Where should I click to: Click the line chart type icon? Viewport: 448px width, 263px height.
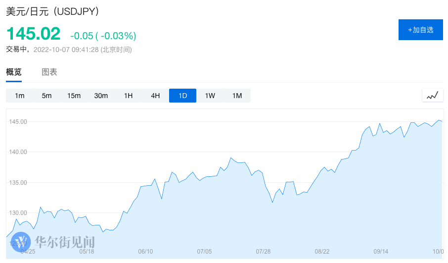coord(432,96)
